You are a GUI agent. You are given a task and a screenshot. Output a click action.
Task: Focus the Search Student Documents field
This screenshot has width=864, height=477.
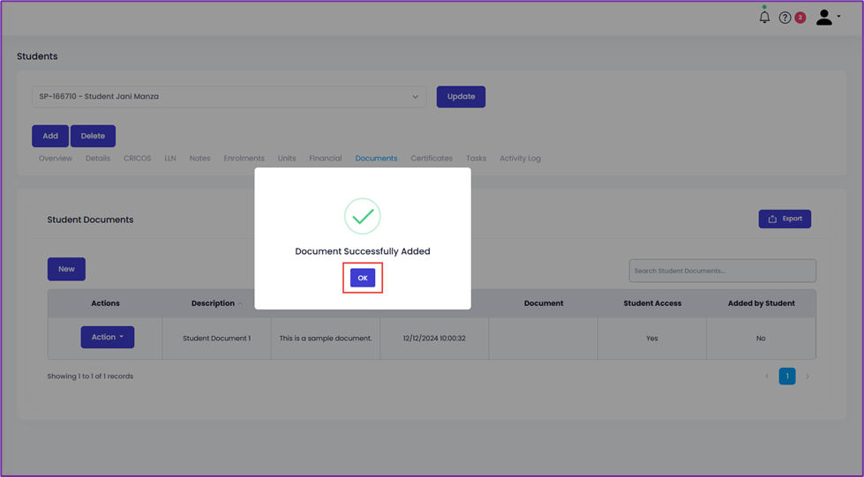723,271
